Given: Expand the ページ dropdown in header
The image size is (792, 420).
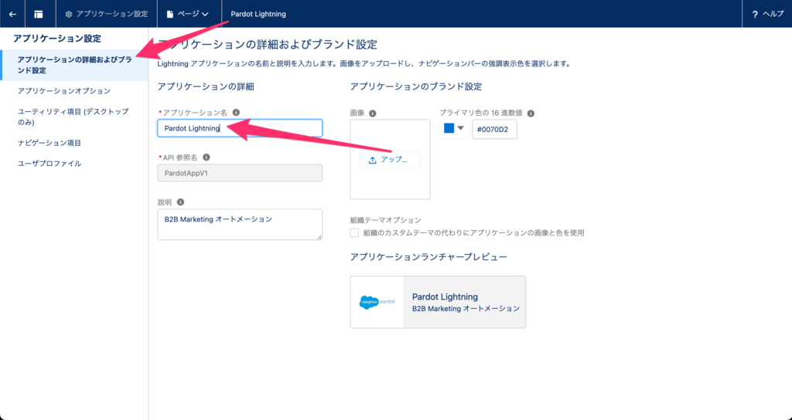Looking at the screenshot, I should (188, 14).
